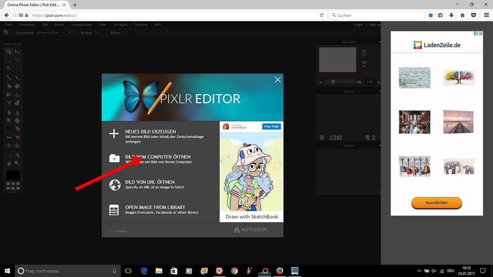Open the guitars picture thumbnail
493x277 pixels.
click(x=415, y=166)
